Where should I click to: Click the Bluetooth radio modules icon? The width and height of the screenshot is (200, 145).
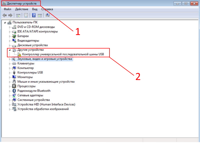(14, 91)
